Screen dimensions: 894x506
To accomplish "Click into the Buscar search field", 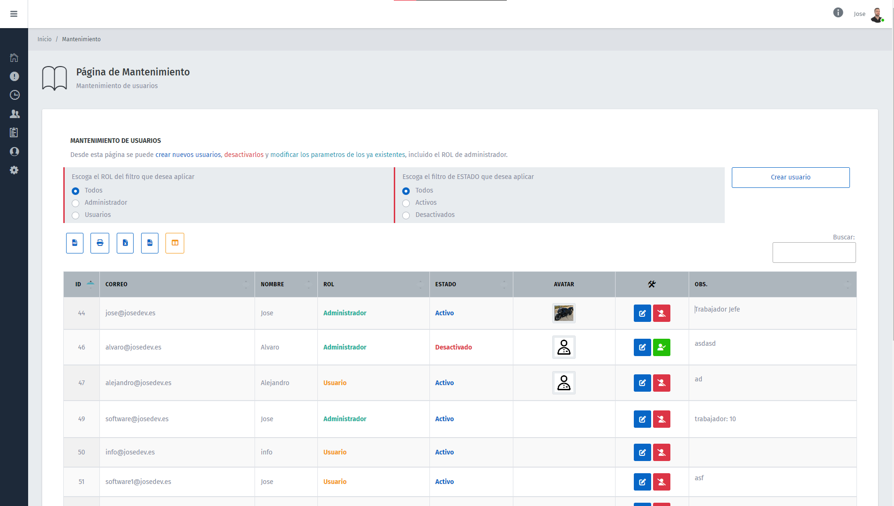I will pos(814,253).
